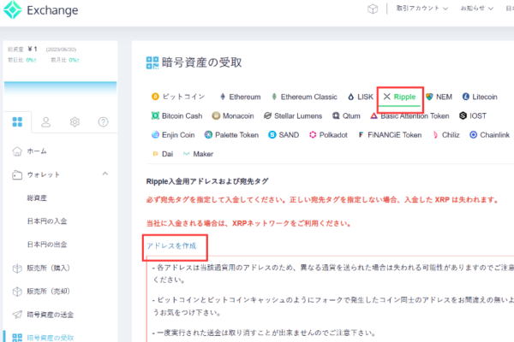
Task: Open 暗号資産の送金 page
Action: [x=58, y=315]
